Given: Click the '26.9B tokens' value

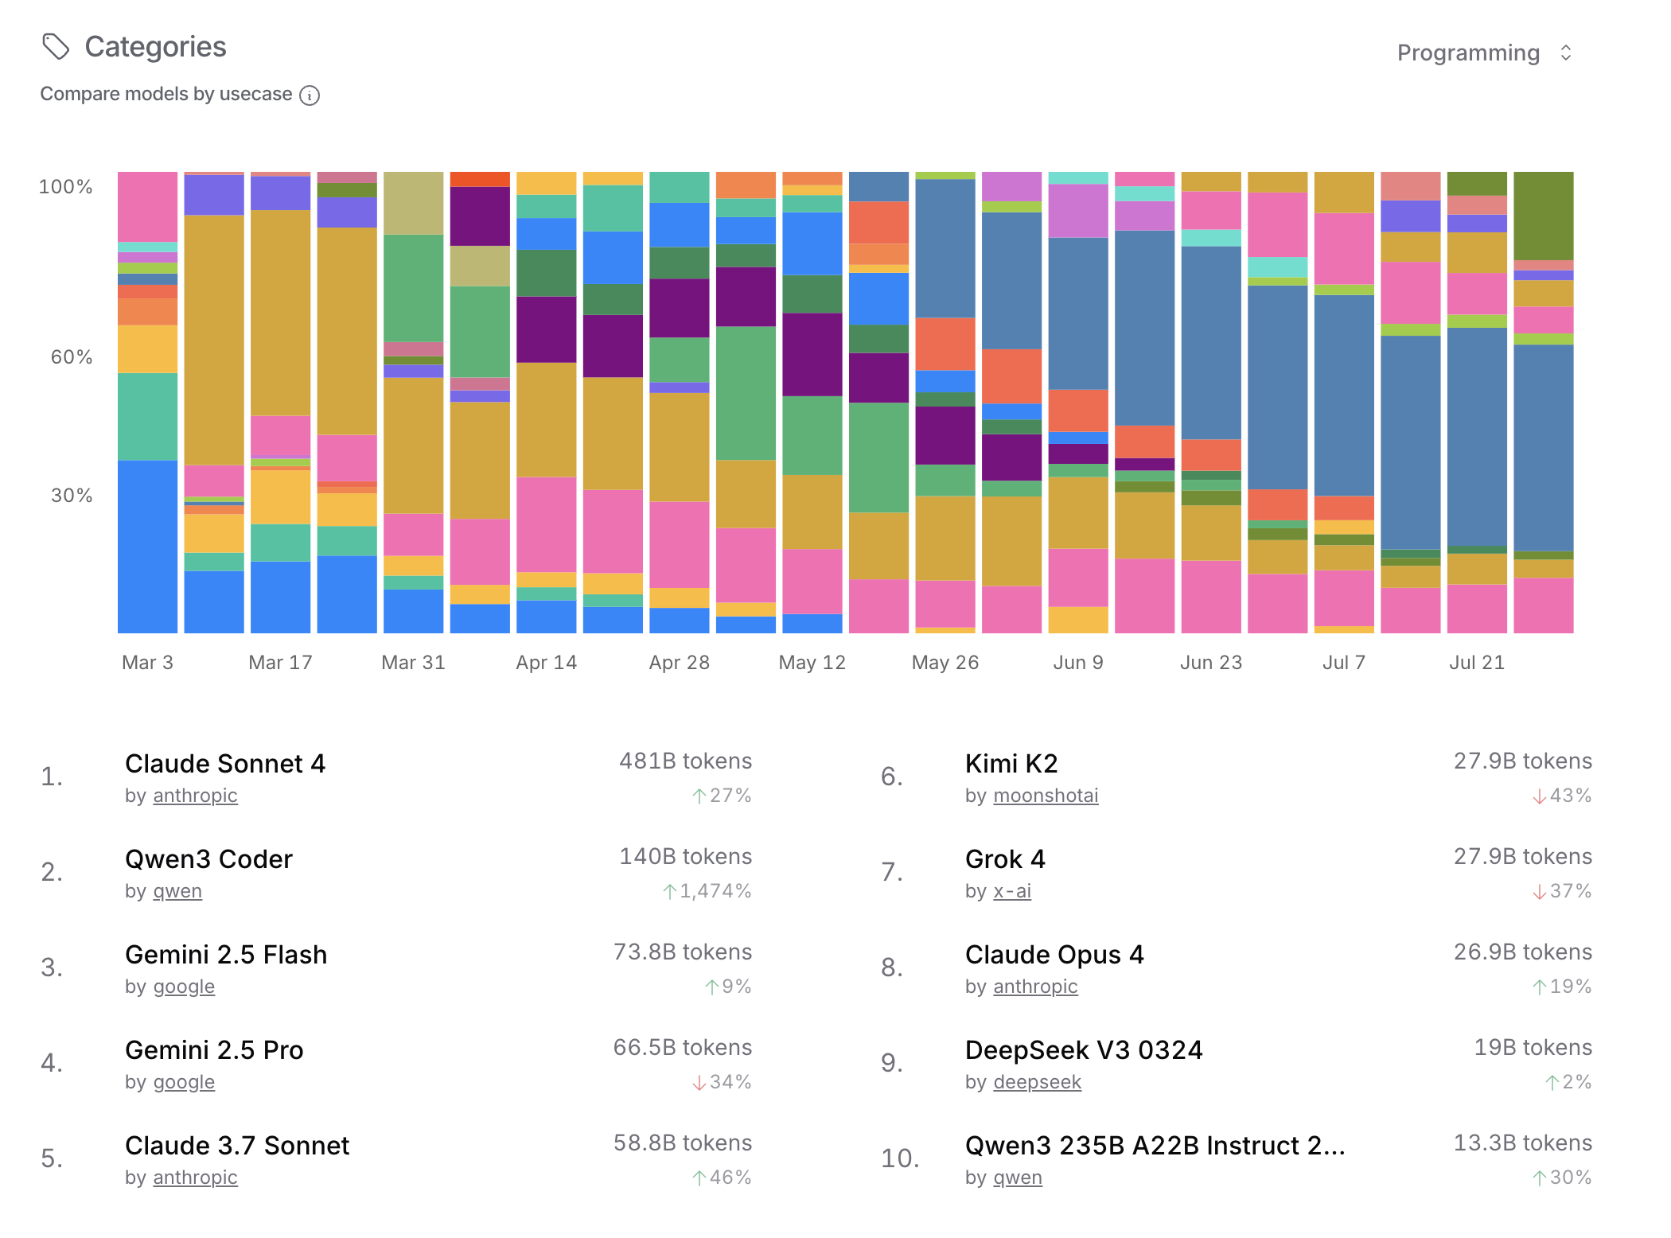Looking at the screenshot, I should click(1522, 952).
